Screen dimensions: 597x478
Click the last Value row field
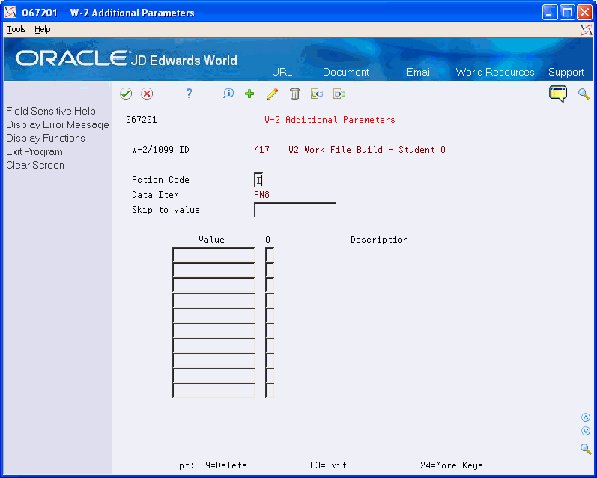(213, 391)
